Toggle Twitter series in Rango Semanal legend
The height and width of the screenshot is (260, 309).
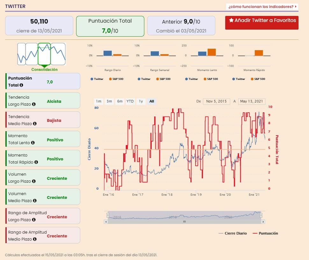[144, 79]
